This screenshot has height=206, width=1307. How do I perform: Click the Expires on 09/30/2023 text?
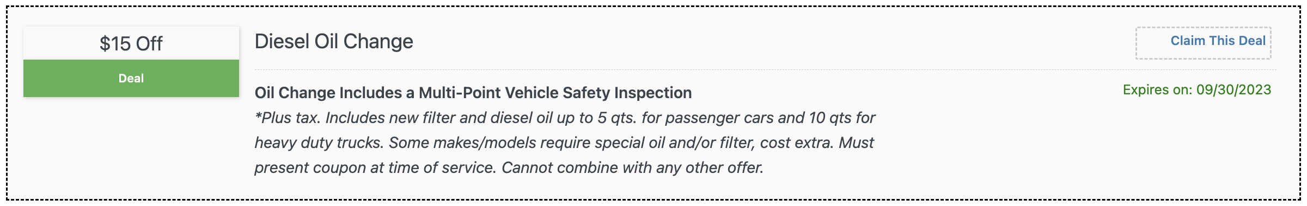(1197, 90)
